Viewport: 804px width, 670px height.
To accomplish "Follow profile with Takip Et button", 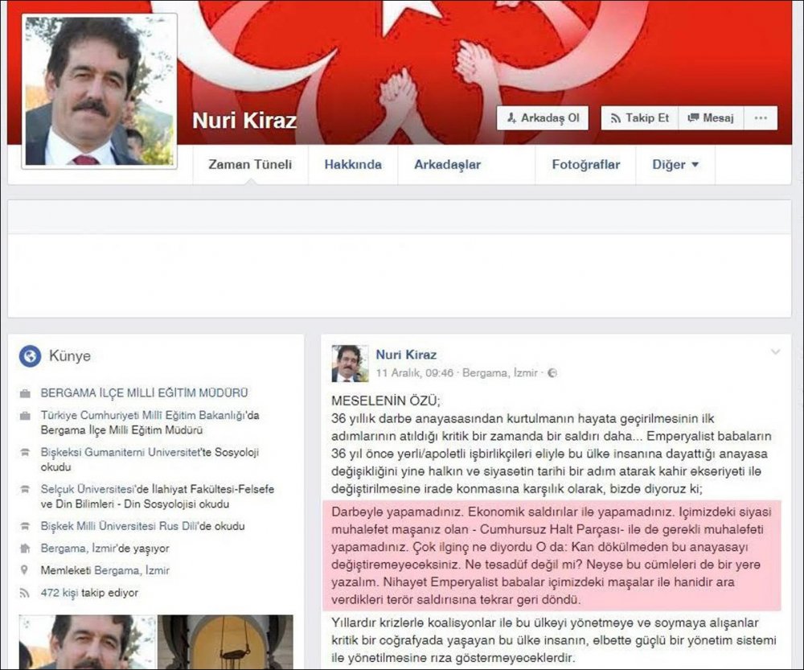I will (x=639, y=118).
